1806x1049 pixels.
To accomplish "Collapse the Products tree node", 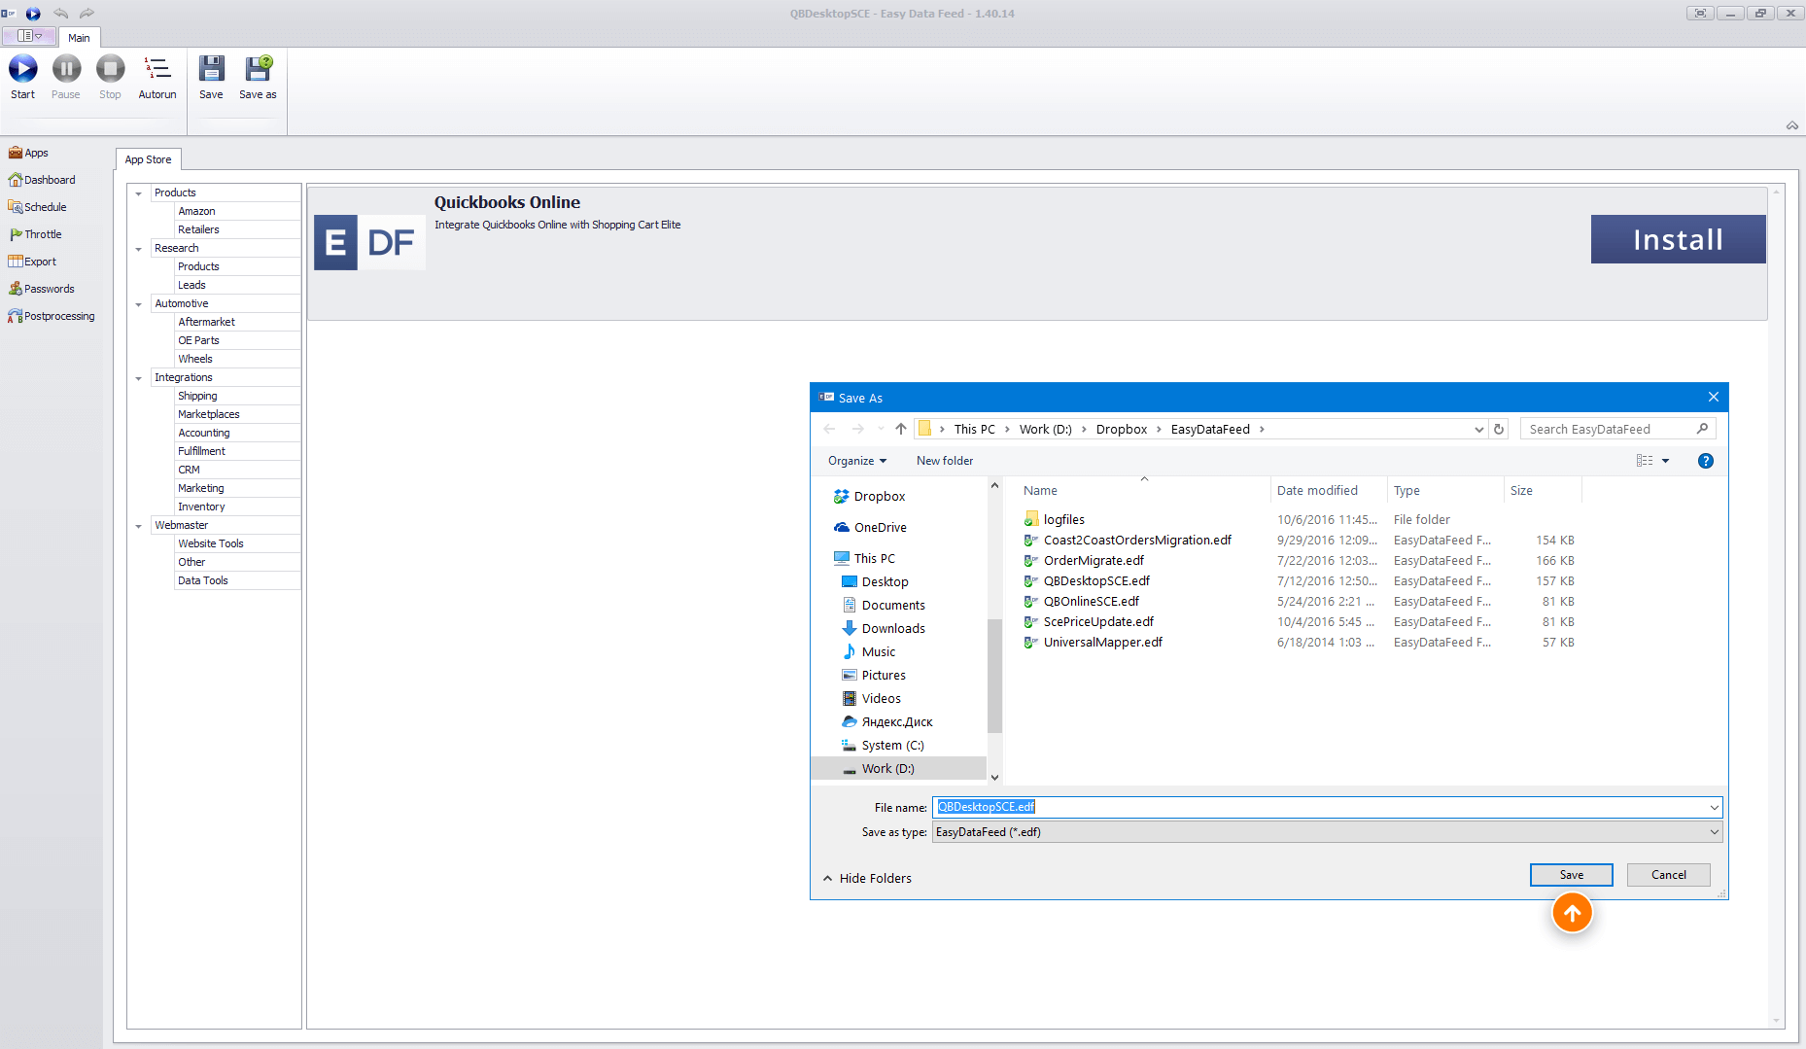I will click(x=138, y=193).
